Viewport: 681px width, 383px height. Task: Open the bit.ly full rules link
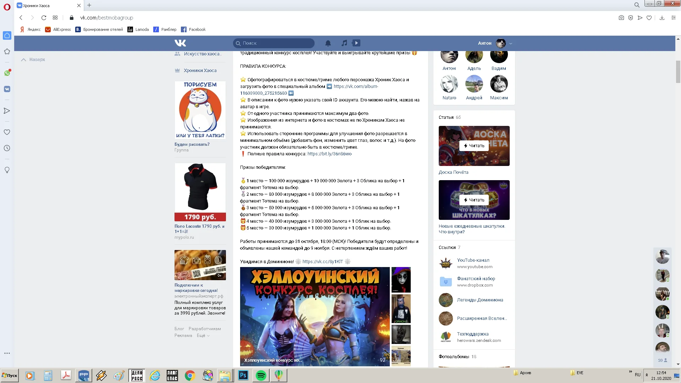329,154
